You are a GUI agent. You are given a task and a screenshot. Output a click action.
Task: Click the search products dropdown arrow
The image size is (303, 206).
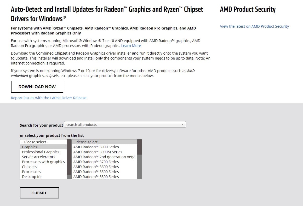pyautogui.click(x=182, y=125)
